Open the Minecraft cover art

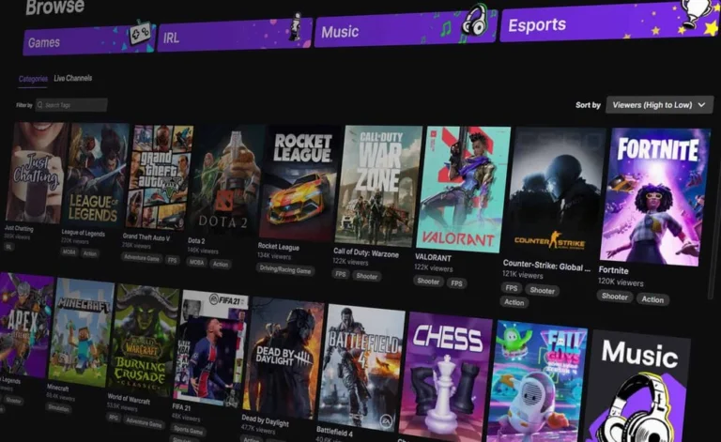click(80, 331)
